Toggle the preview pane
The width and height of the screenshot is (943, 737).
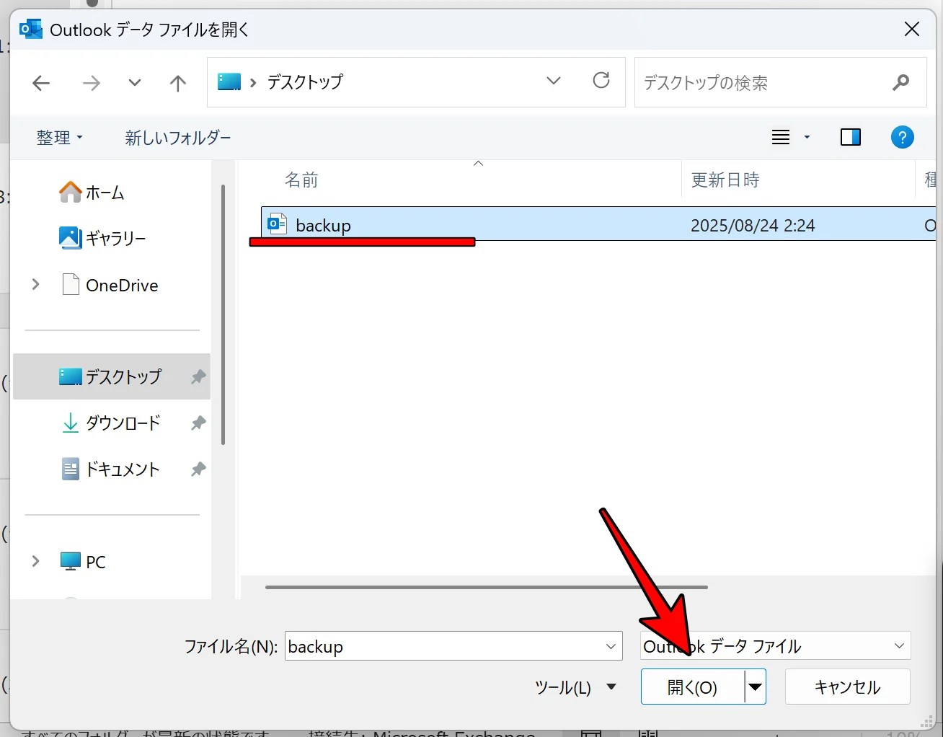click(x=851, y=137)
